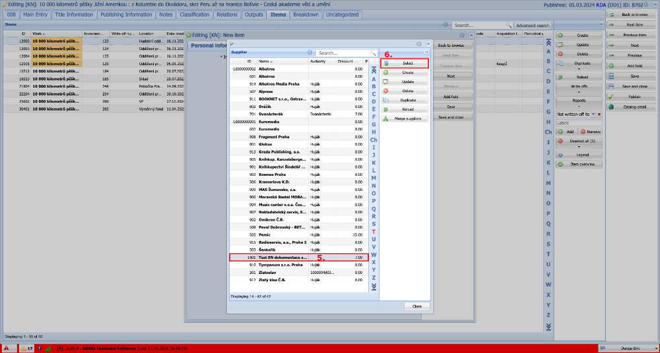
Task: Select letter Ch in Supplier alphabet index
Action: 374,140
